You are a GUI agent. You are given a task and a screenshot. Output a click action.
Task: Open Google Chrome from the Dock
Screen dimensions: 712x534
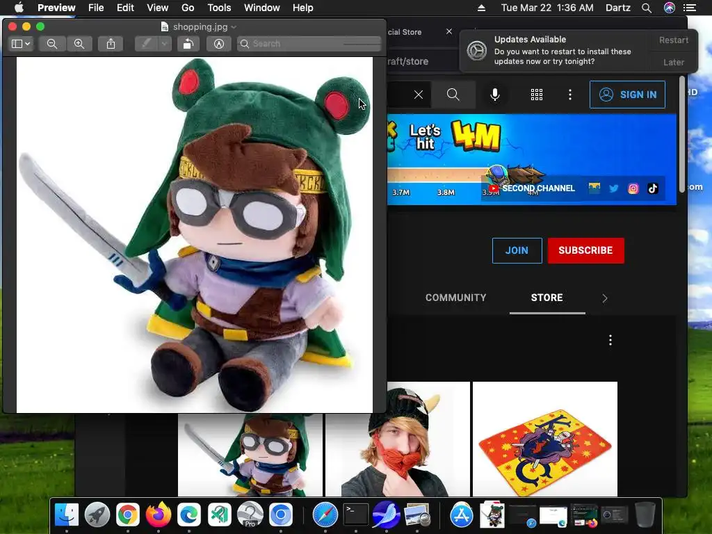128,515
